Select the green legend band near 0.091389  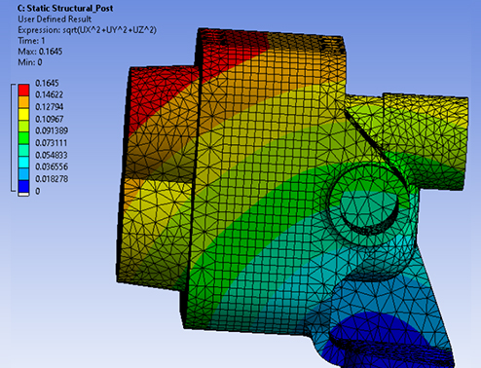pyautogui.click(x=23, y=138)
